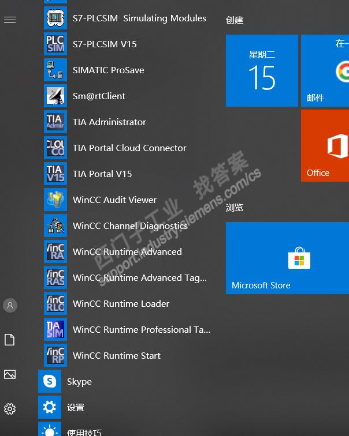
Task: Launch TIA Portal V15 icon
Action: pyautogui.click(x=55, y=174)
